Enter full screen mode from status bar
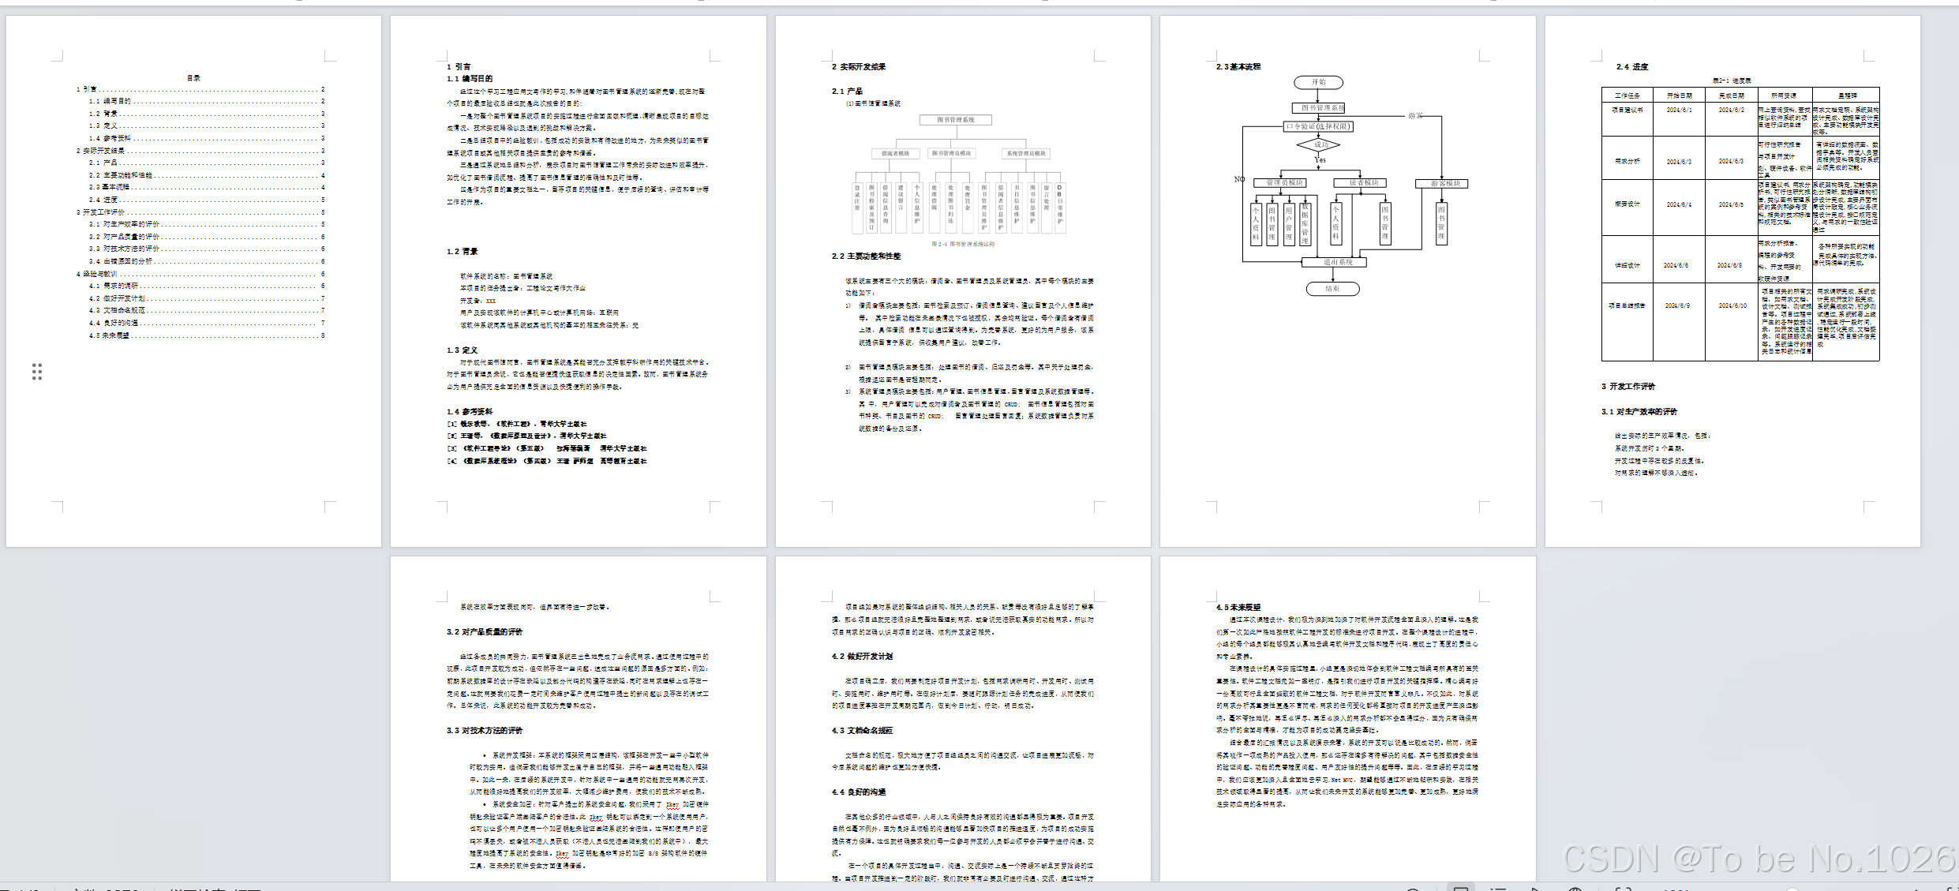 (1623, 889)
